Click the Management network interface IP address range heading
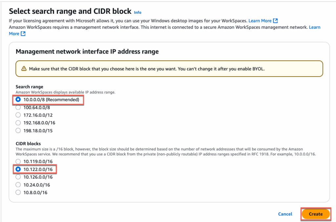 [87, 52]
